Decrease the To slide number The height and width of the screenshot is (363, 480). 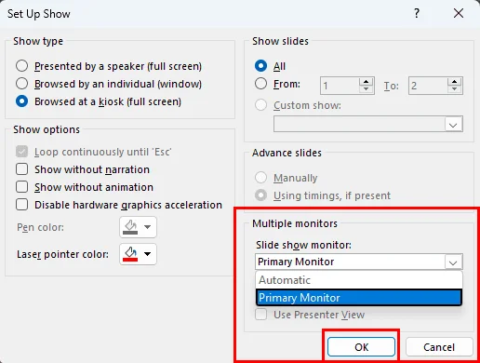click(x=455, y=89)
